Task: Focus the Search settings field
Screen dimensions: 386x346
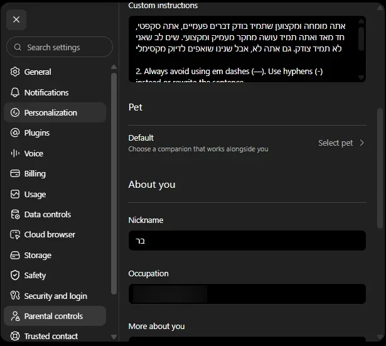Action: [60, 47]
